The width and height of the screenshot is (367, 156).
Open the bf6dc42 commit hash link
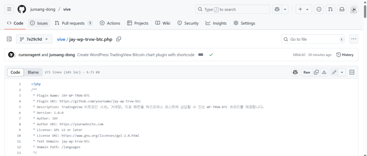point(299,55)
